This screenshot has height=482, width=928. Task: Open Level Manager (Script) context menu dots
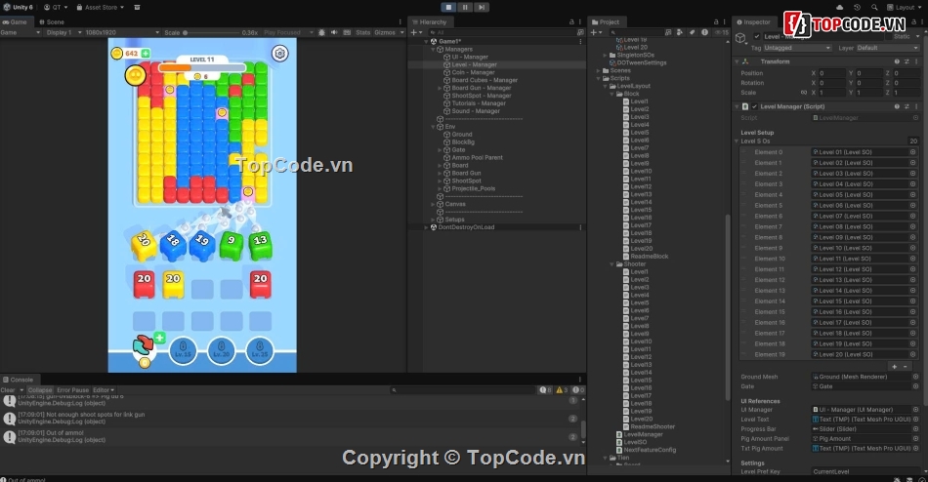[916, 106]
